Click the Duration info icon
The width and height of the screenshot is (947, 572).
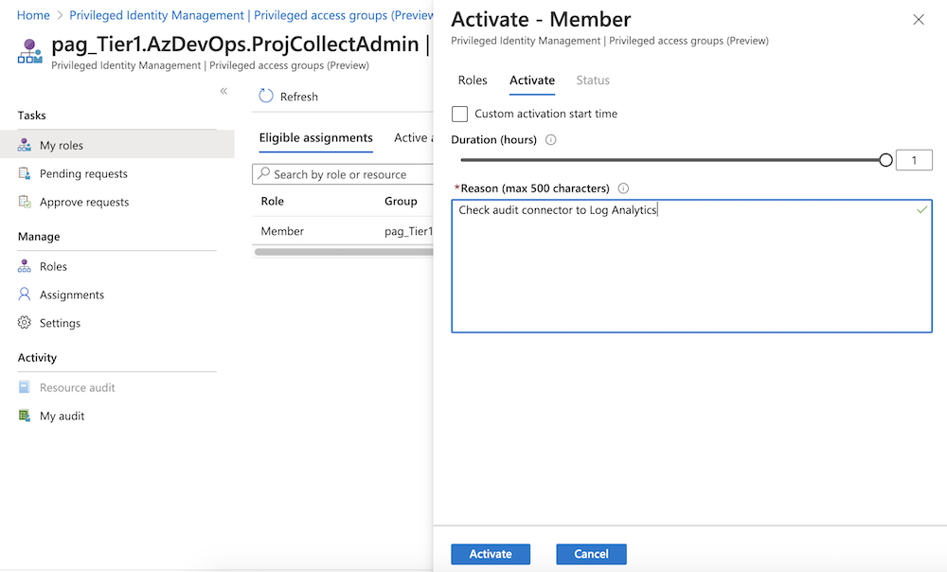point(551,139)
